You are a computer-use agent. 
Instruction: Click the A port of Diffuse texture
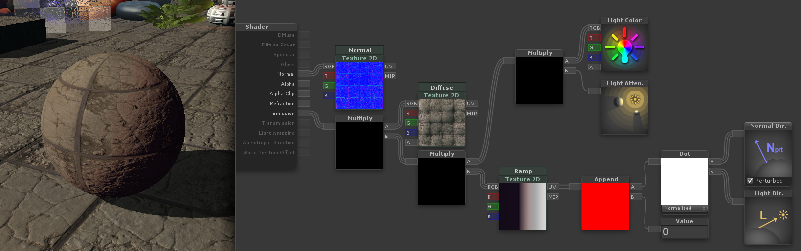(411, 143)
